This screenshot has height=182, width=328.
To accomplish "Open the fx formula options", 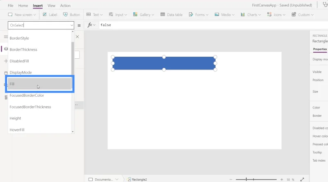I will point(91,25).
